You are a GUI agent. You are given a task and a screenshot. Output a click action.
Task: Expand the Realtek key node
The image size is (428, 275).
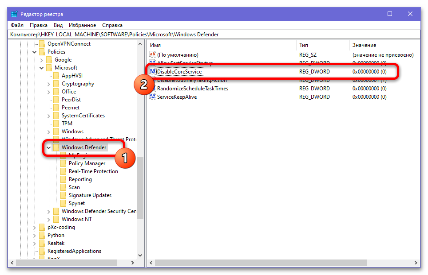34,243
